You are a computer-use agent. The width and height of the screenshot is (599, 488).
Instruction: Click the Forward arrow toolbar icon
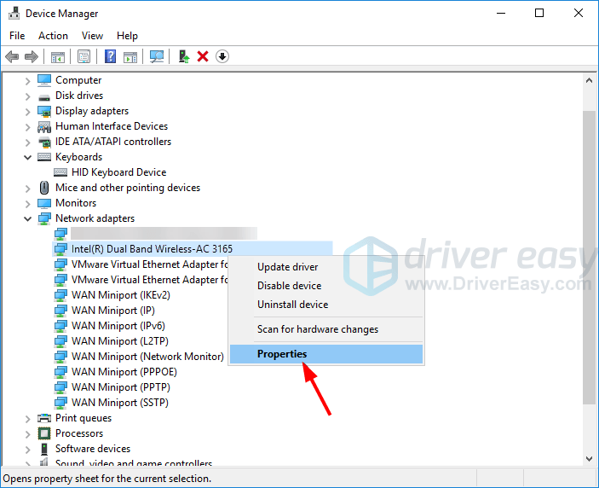(x=32, y=57)
